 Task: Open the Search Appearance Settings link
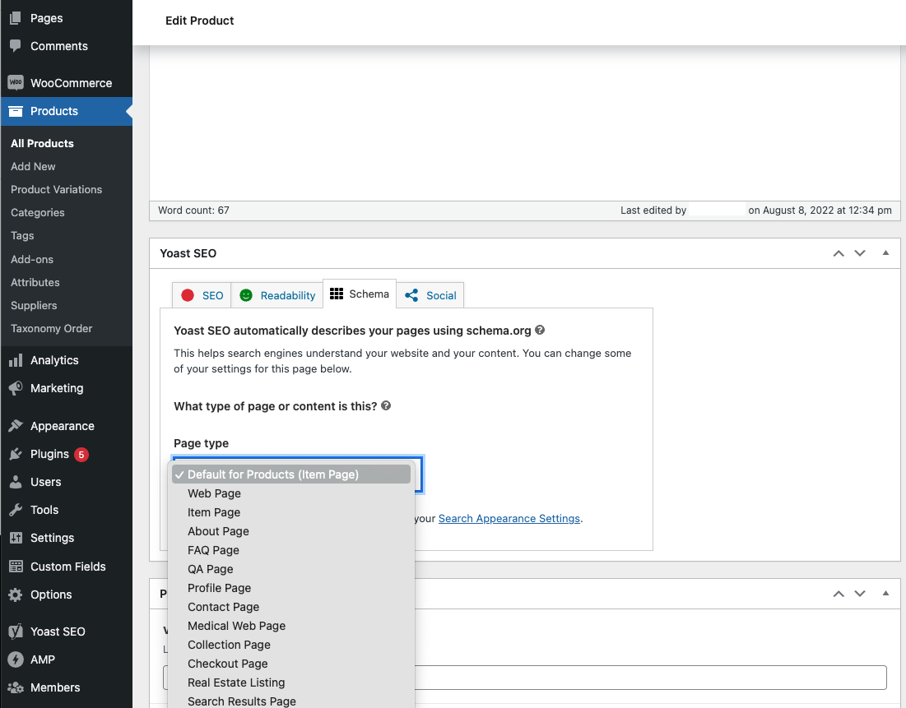(x=509, y=518)
